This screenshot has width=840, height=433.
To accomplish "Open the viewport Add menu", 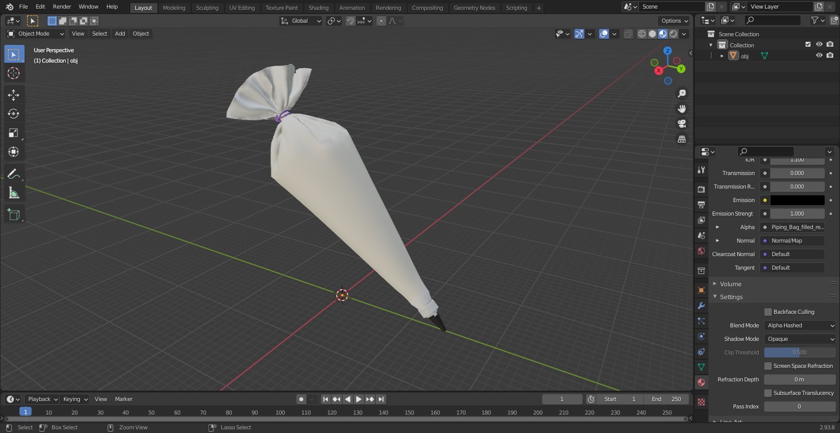I will 120,34.
